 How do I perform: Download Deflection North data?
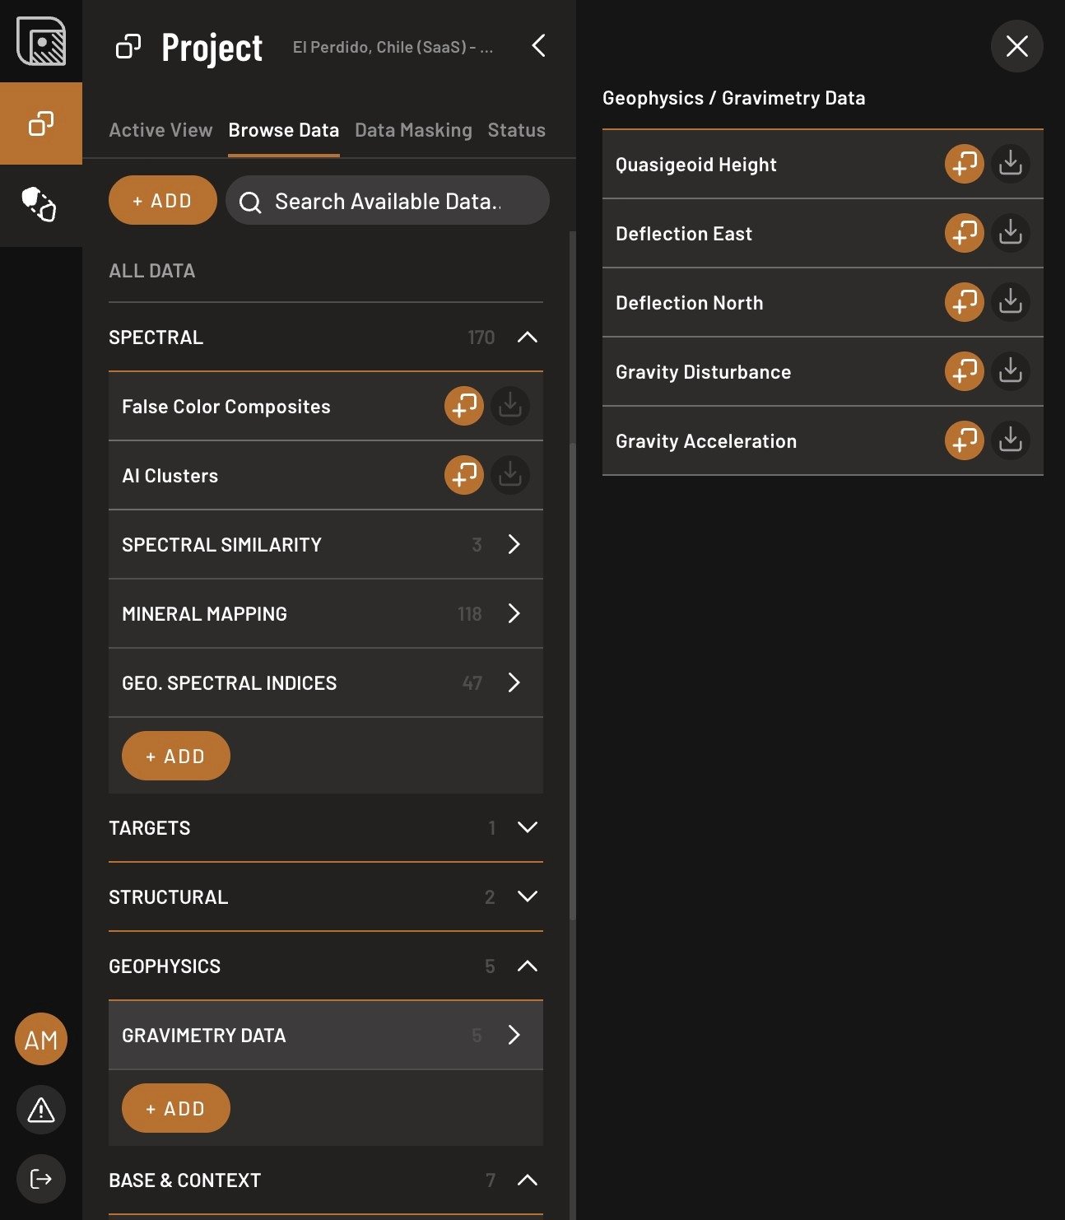tap(1010, 302)
